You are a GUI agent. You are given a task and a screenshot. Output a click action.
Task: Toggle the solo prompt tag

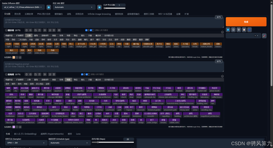71,45
